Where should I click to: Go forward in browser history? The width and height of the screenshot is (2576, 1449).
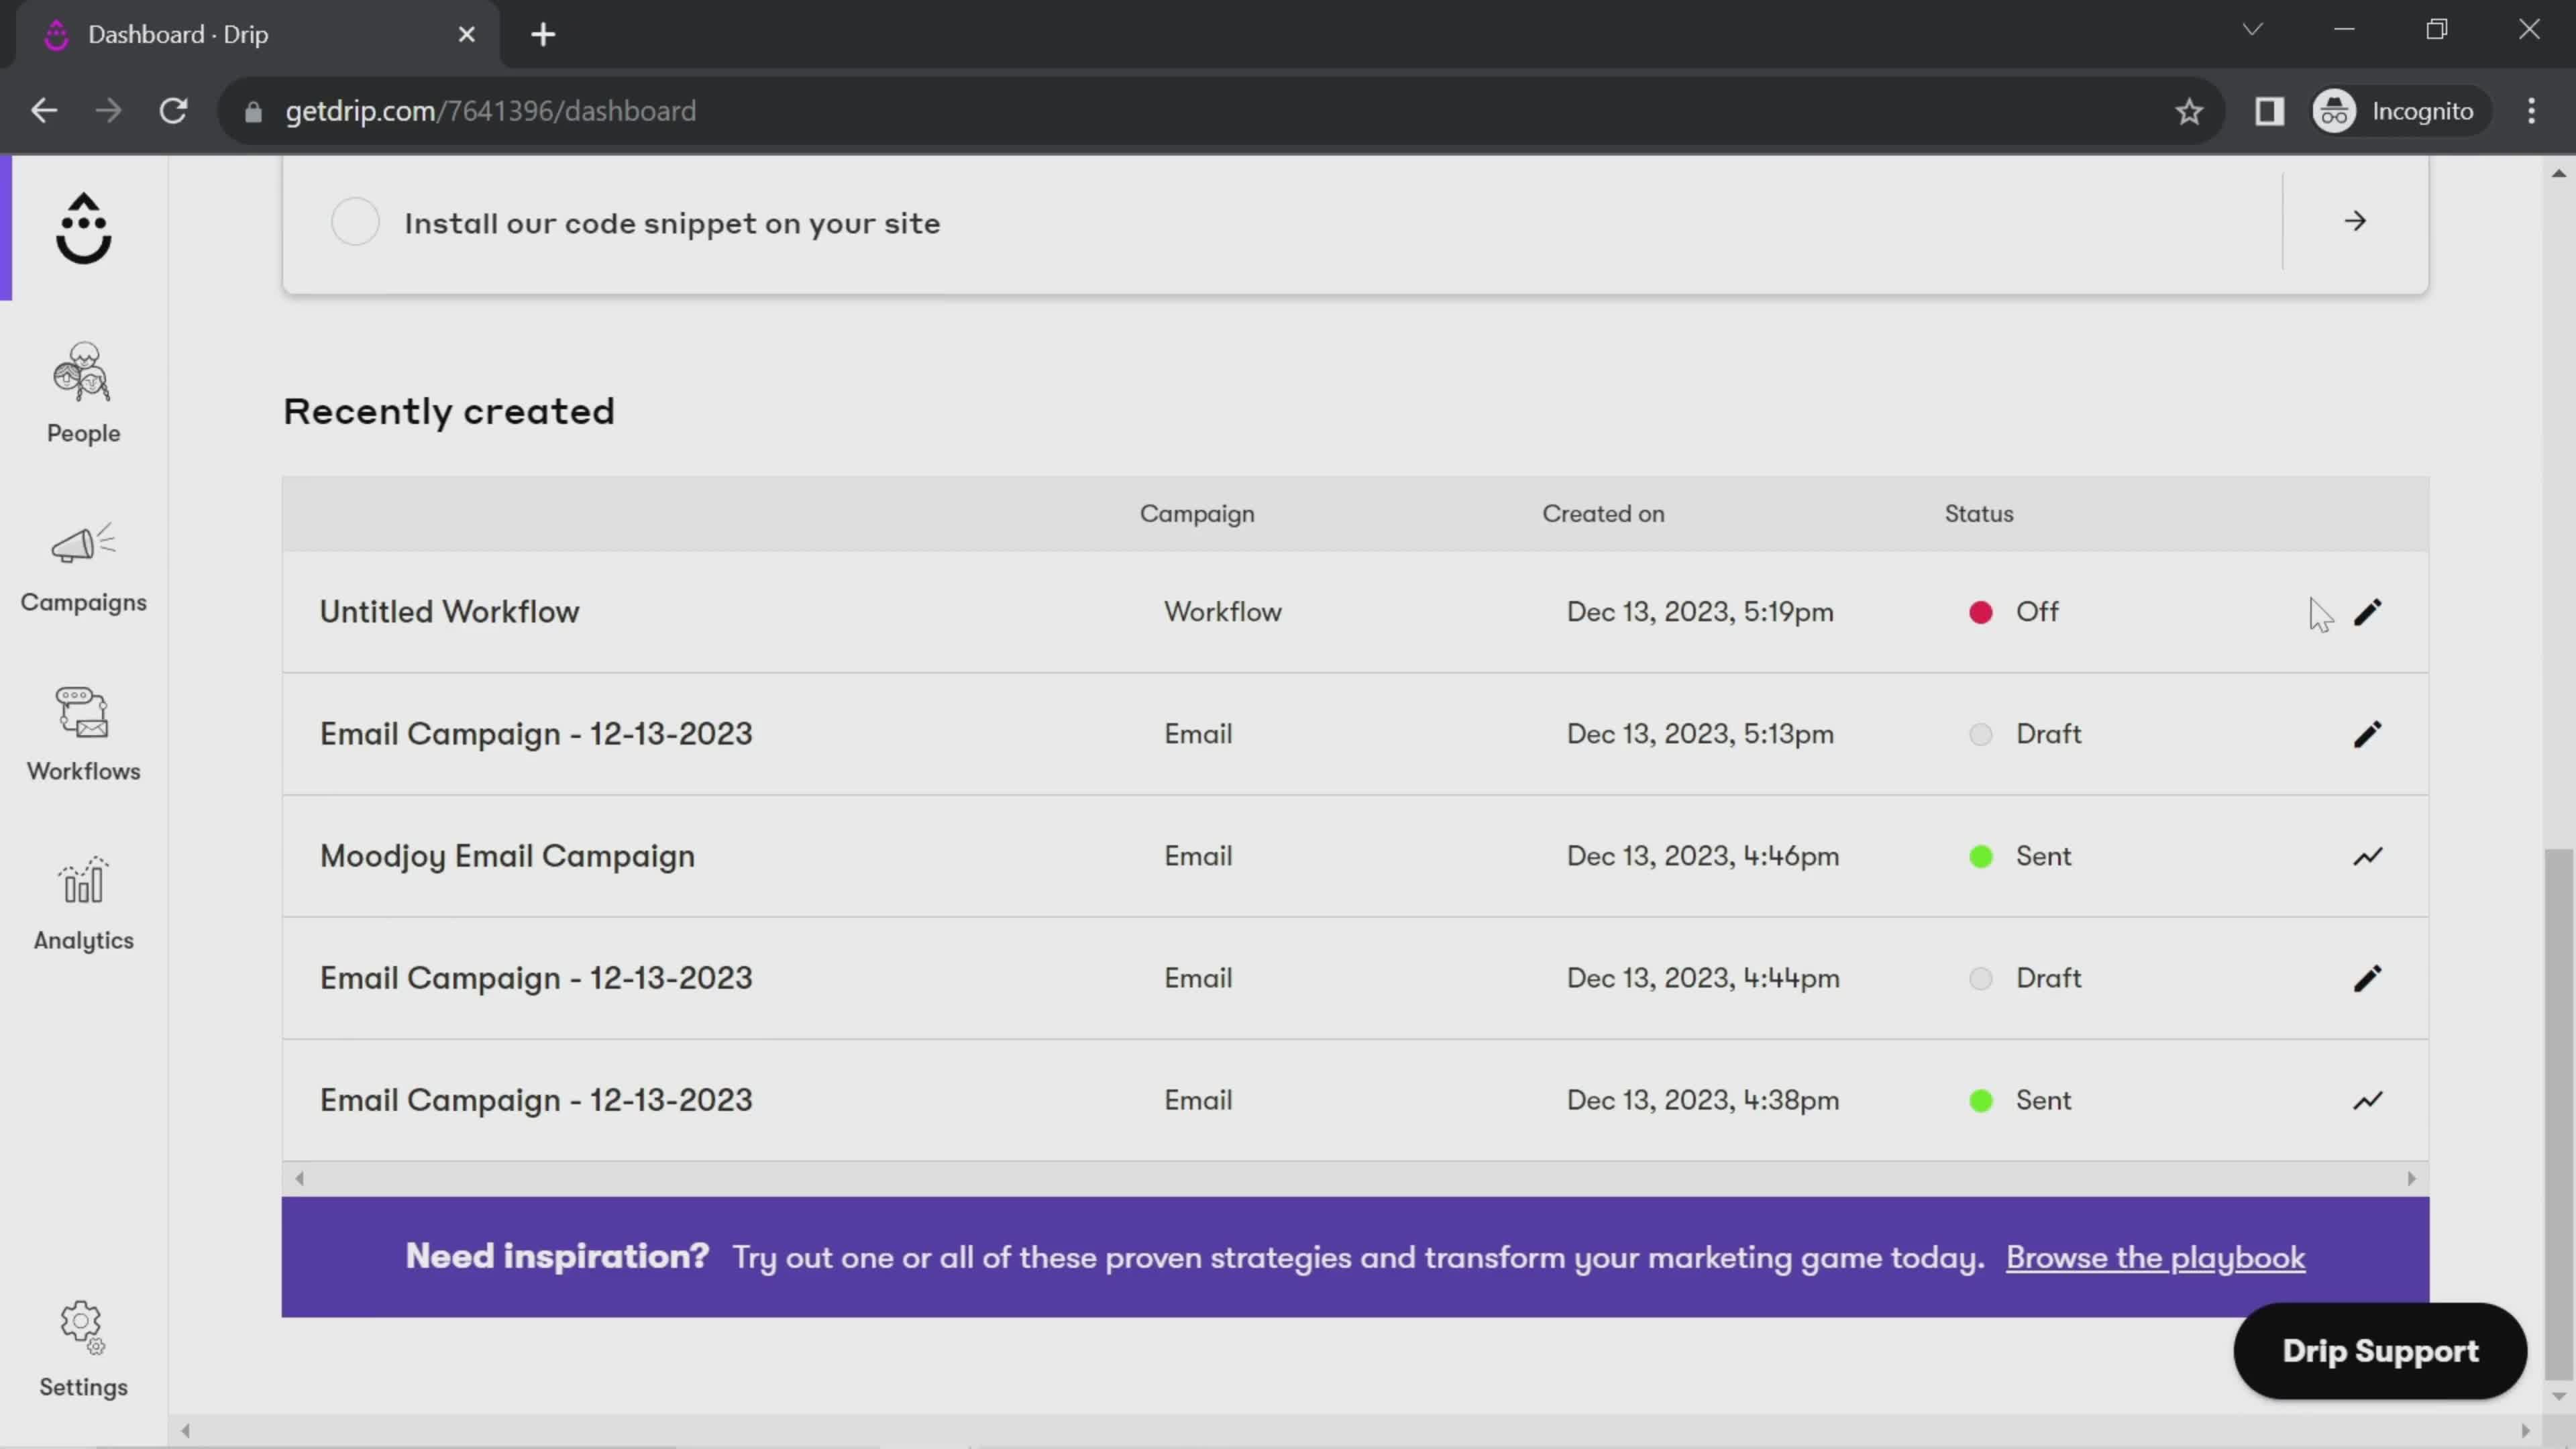point(108,111)
